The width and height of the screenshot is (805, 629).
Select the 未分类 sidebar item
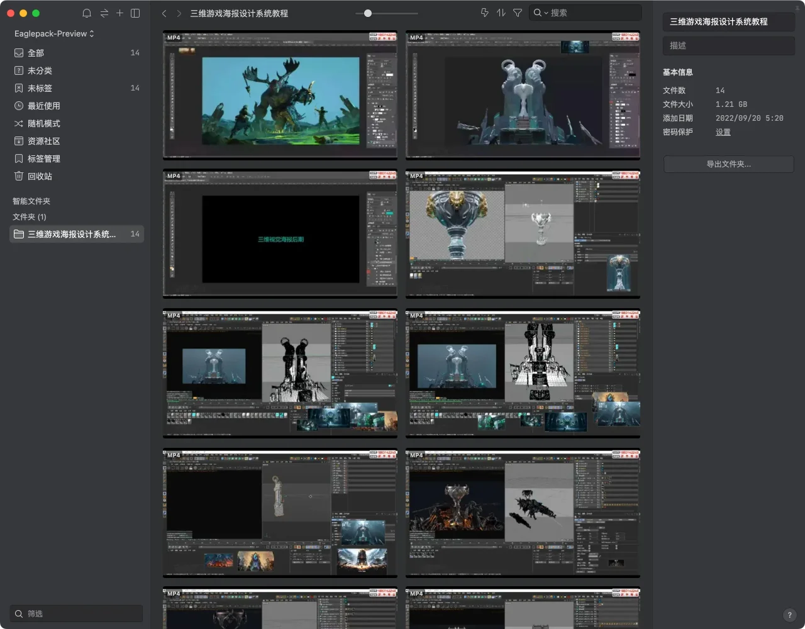77,70
